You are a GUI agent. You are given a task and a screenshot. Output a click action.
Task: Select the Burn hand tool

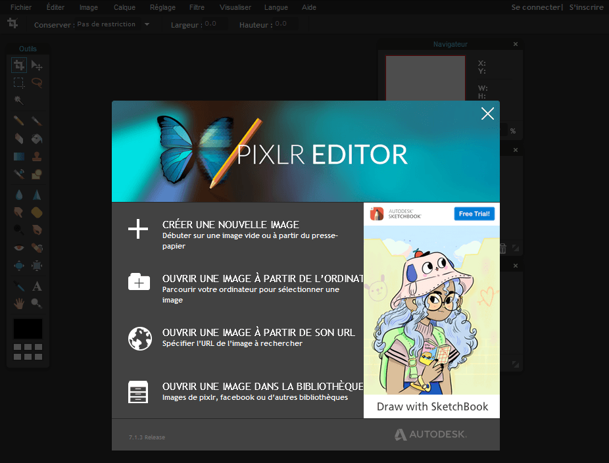click(x=37, y=230)
